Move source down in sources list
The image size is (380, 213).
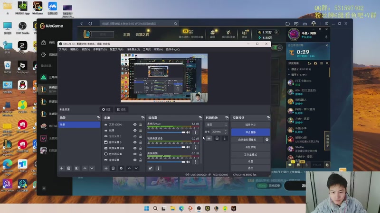(x=136, y=168)
